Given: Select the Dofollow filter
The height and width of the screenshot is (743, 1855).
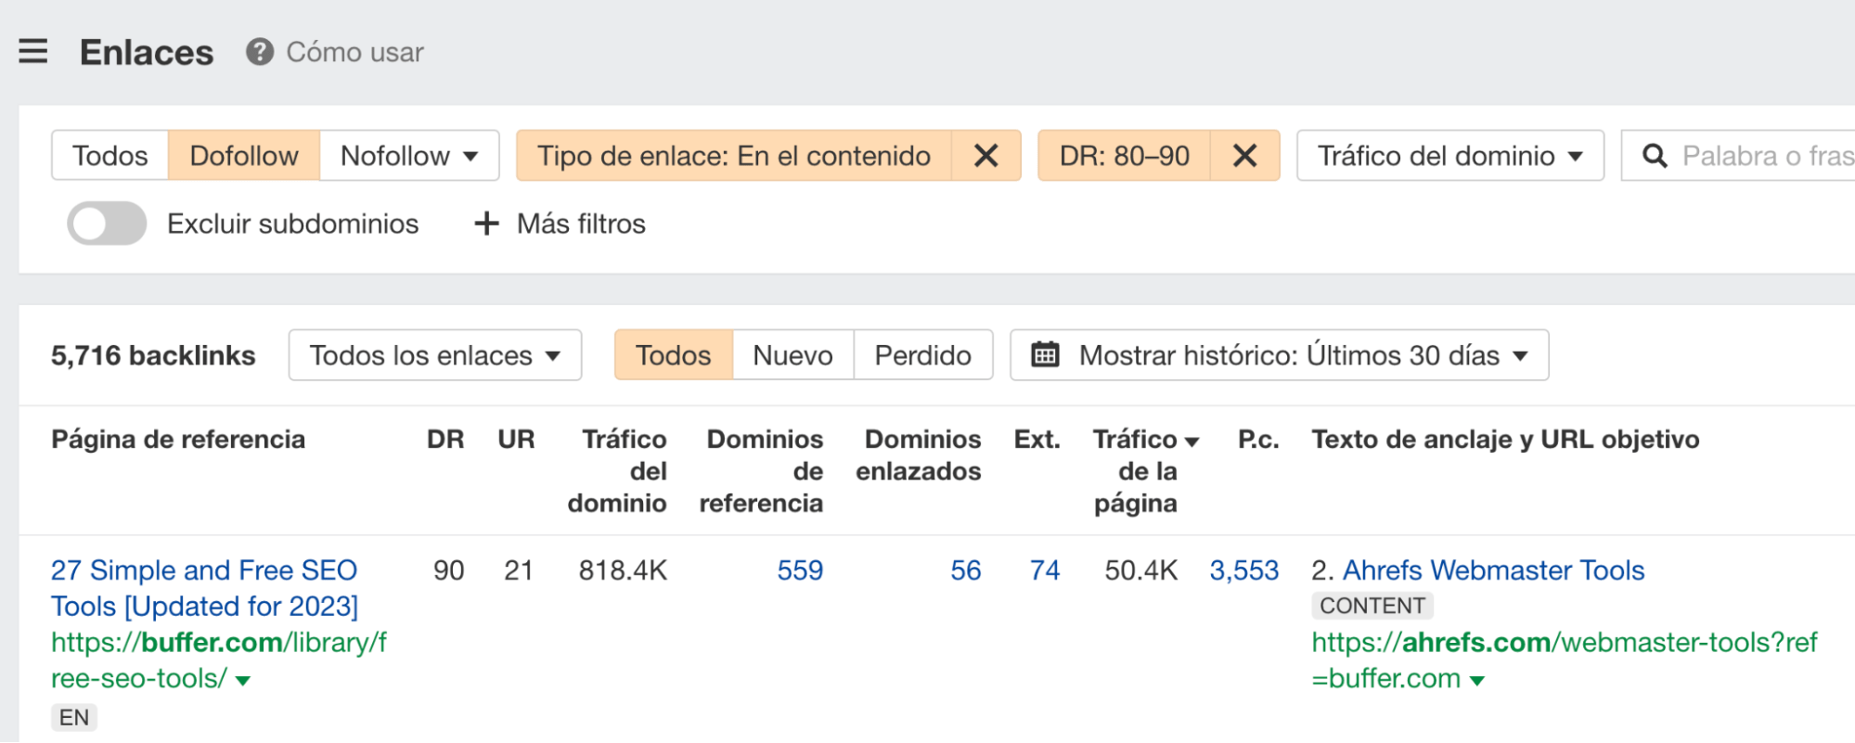Looking at the screenshot, I should click(x=244, y=156).
